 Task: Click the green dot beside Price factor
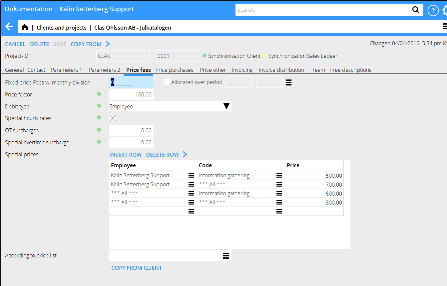(99, 94)
